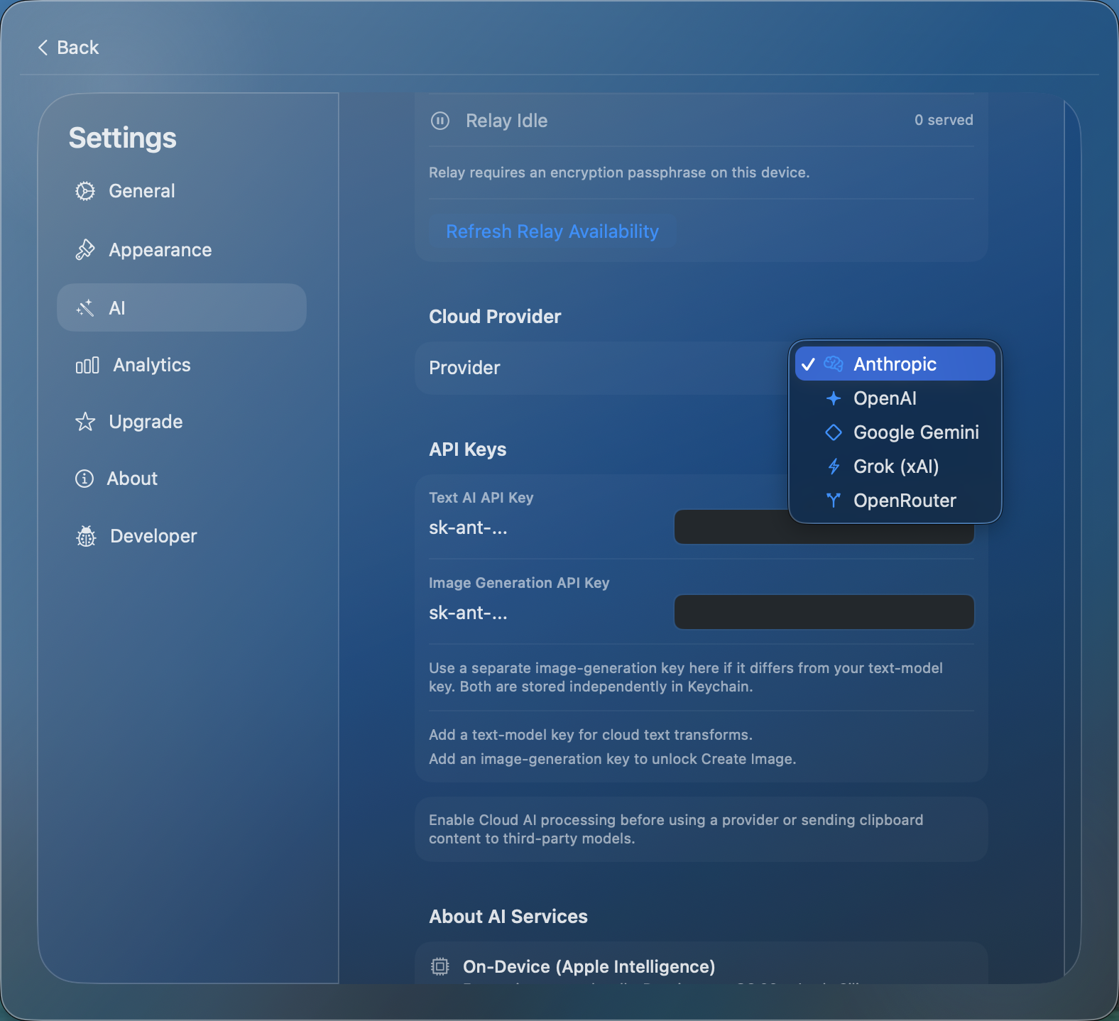Screen dimensions: 1119x1021
Task: Open Analytics settings section
Action: [x=182, y=365]
